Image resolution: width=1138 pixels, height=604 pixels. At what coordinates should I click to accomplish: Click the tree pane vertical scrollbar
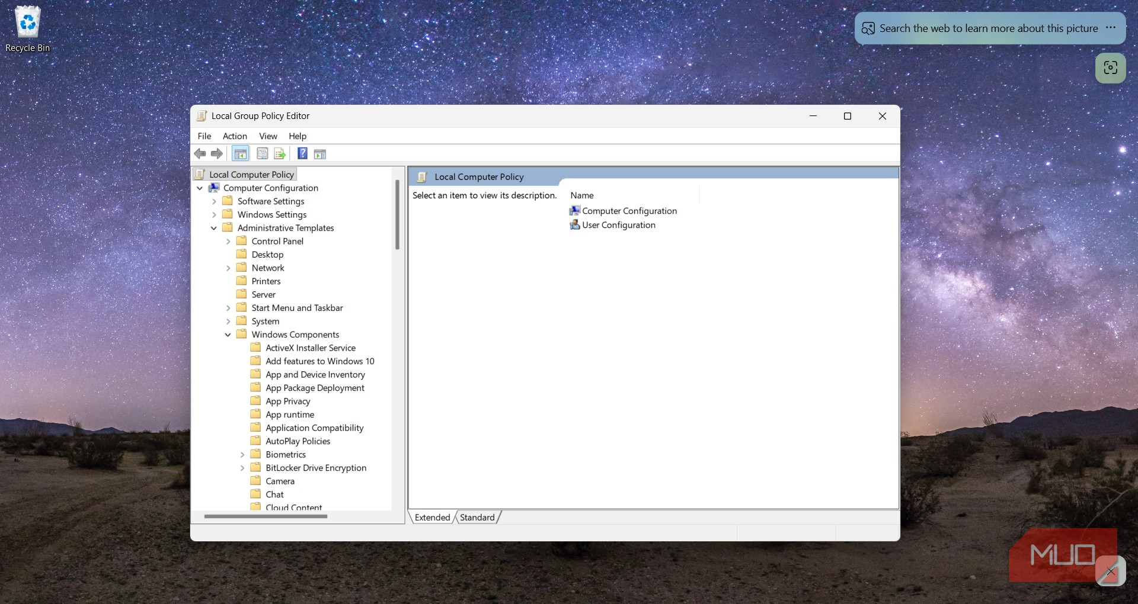[397, 214]
